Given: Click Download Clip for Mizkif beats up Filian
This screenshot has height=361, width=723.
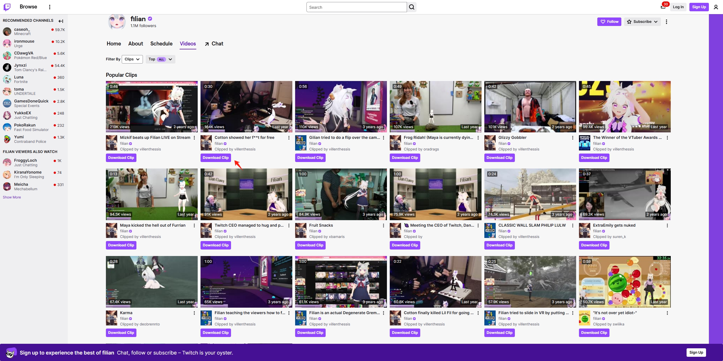Looking at the screenshot, I should pyautogui.click(x=121, y=157).
